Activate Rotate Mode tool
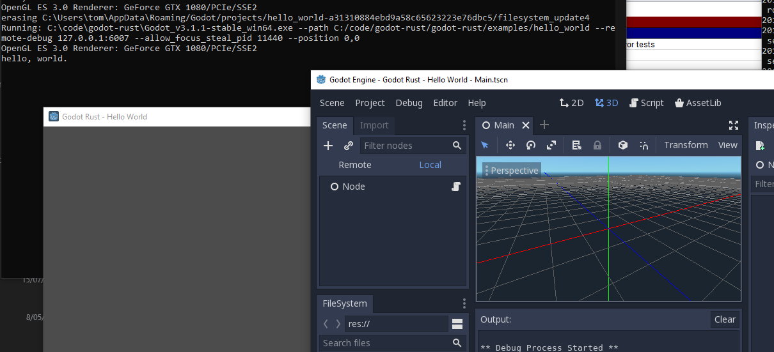The width and height of the screenshot is (774, 352). (531, 145)
